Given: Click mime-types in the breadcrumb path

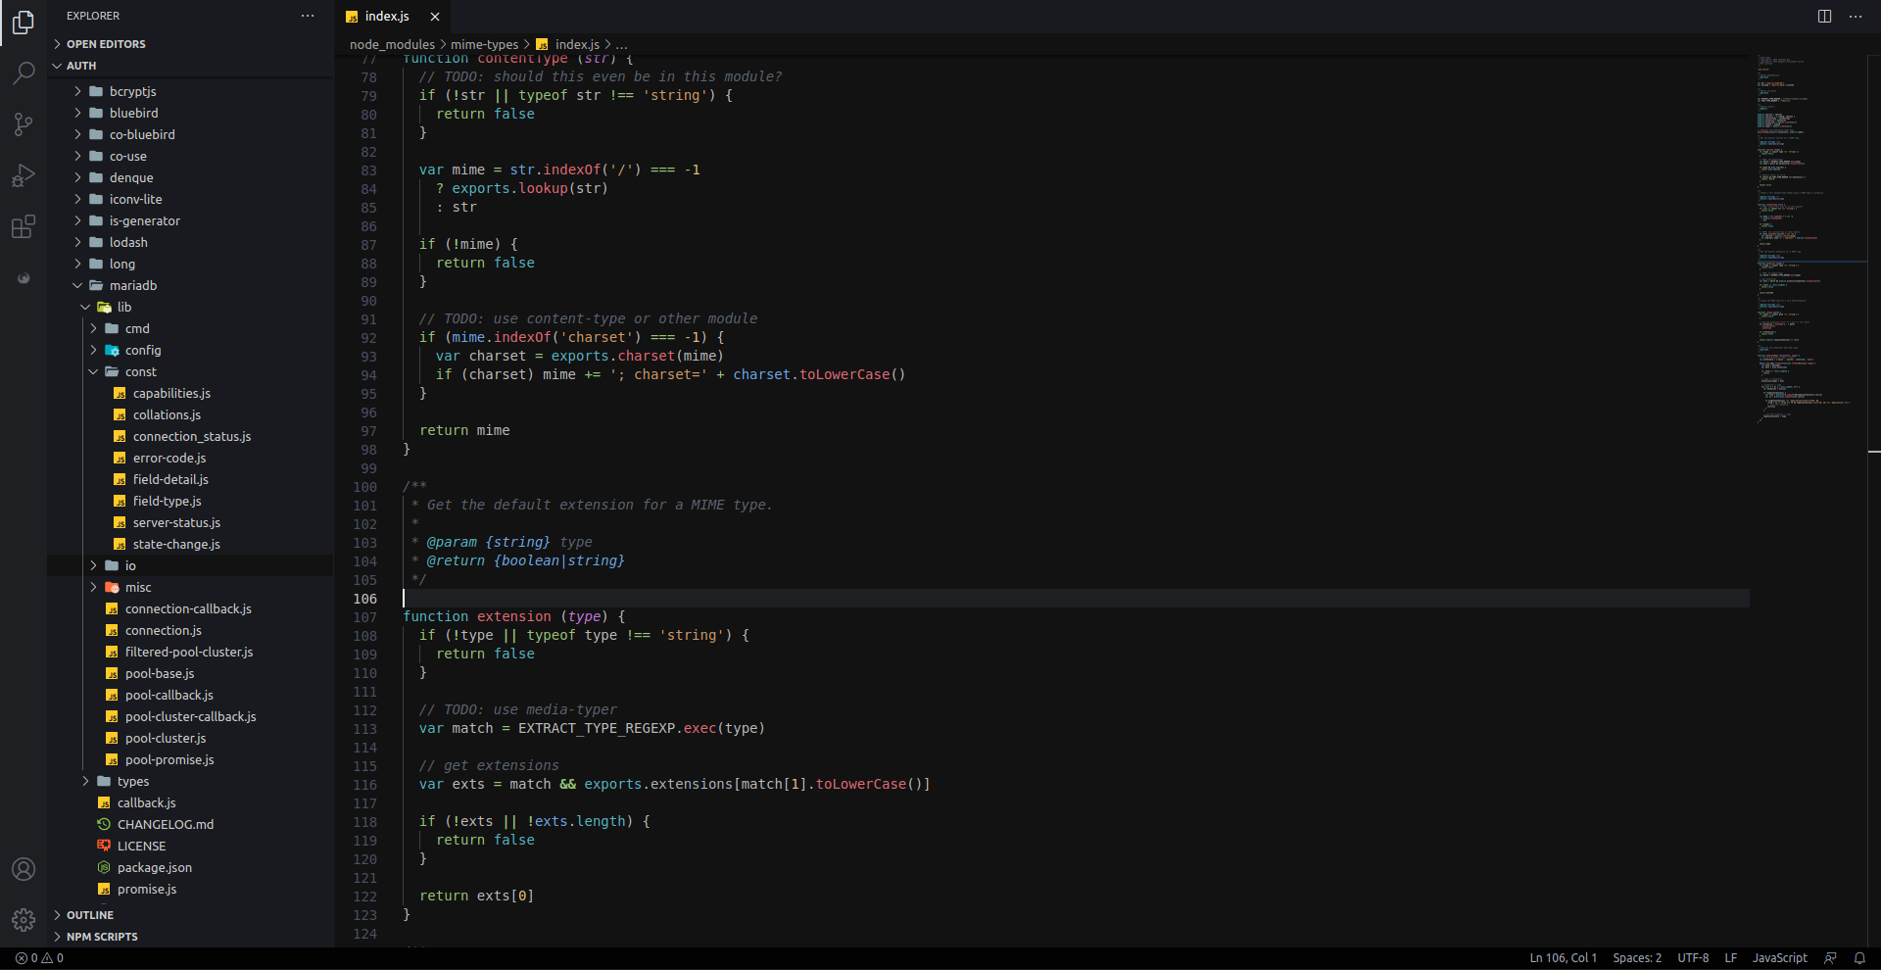Looking at the screenshot, I should click(x=484, y=44).
